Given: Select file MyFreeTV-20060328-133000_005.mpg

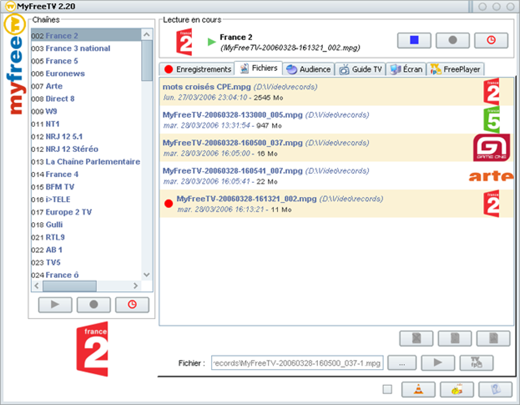Looking at the screenshot, I should [336, 120].
